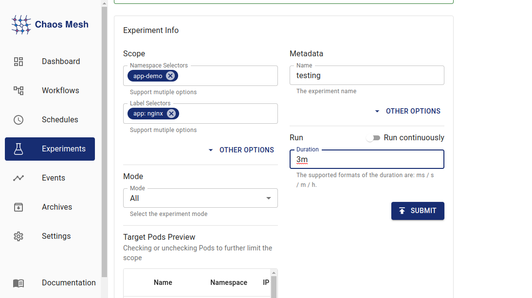Screen dimensions: 532x298
Task: Open Settings via the gear icon
Action: tap(18, 236)
